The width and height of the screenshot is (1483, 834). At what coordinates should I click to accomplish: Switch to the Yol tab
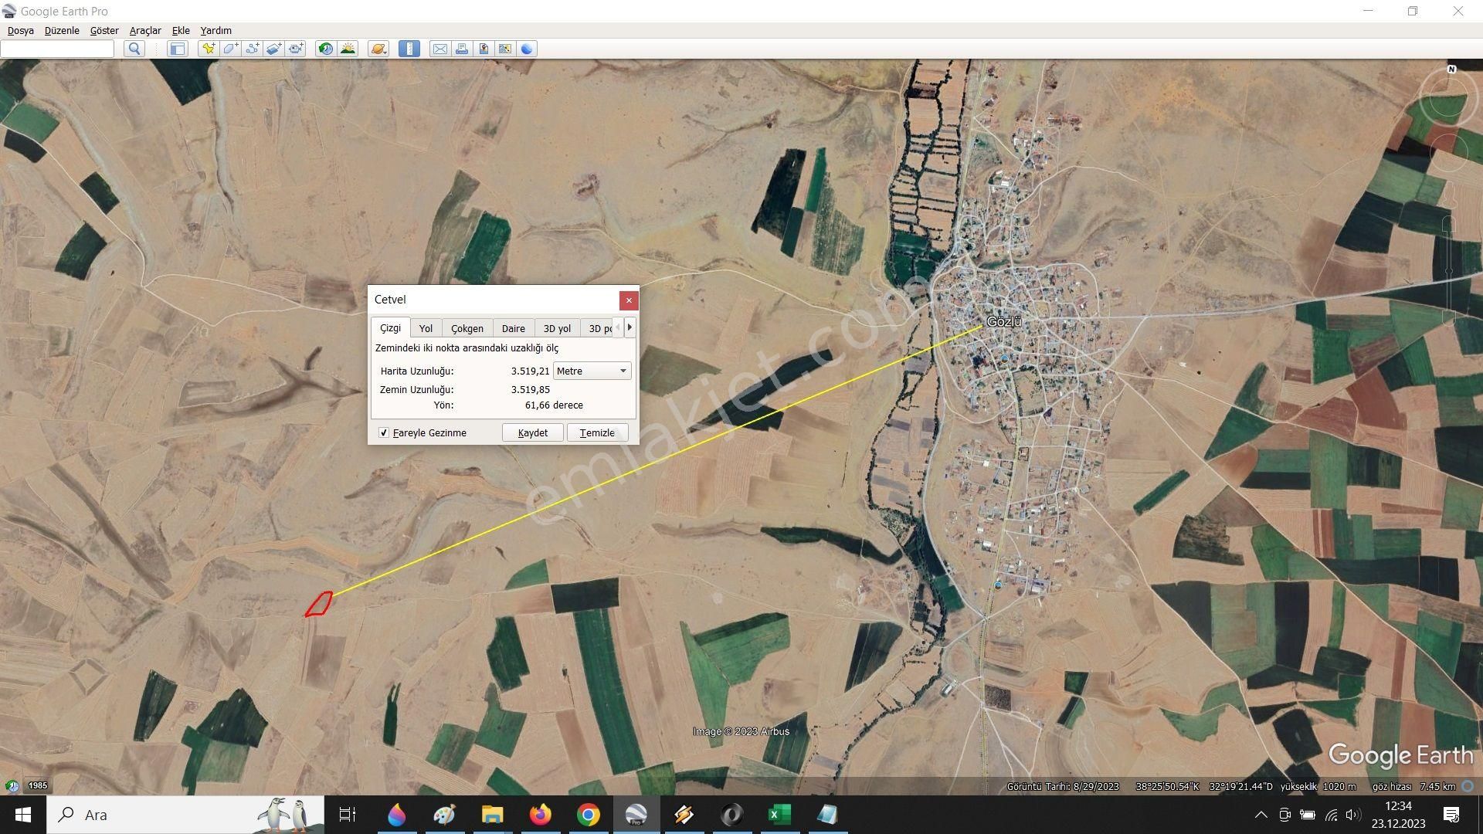tap(426, 328)
